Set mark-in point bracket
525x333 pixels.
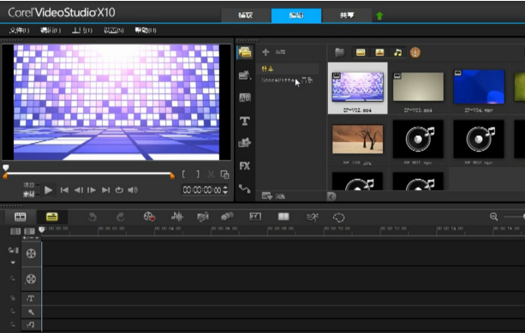point(183,174)
